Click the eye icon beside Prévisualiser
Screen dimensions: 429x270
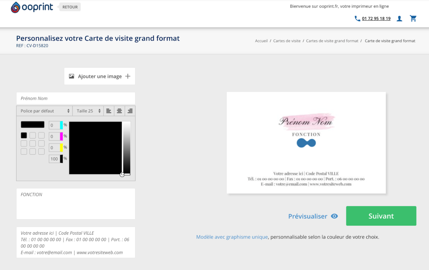[335, 216]
